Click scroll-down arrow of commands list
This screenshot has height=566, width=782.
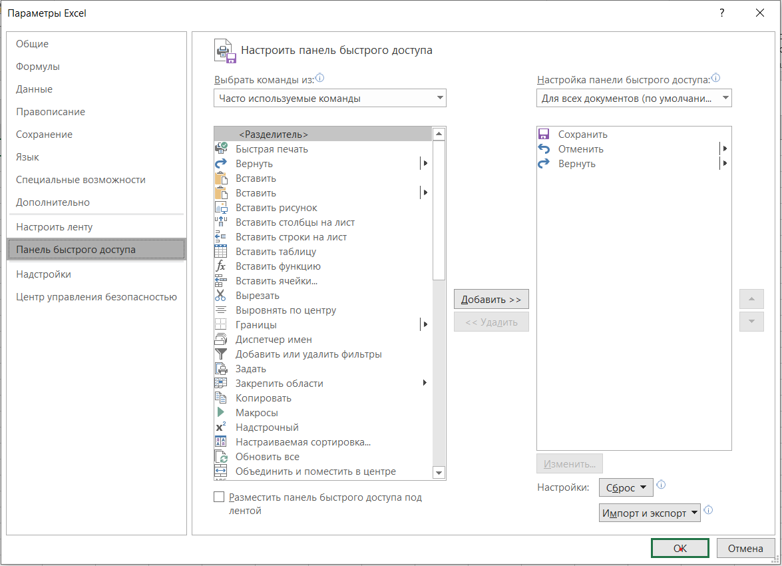pos(439,473)
